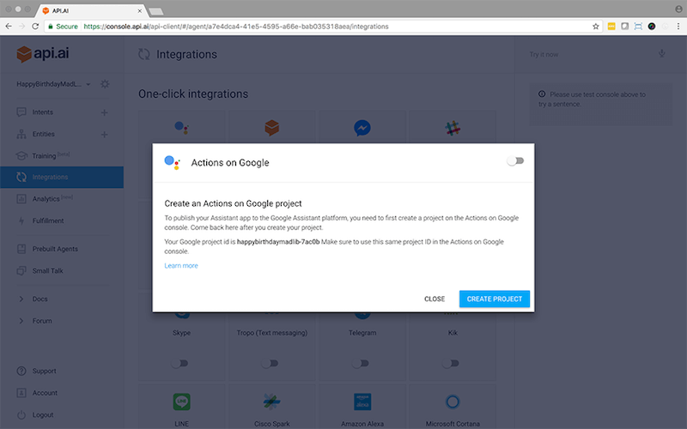This screenshot has height=429, width=687.
Task: Open the Training section
Action: click(51, 155)
